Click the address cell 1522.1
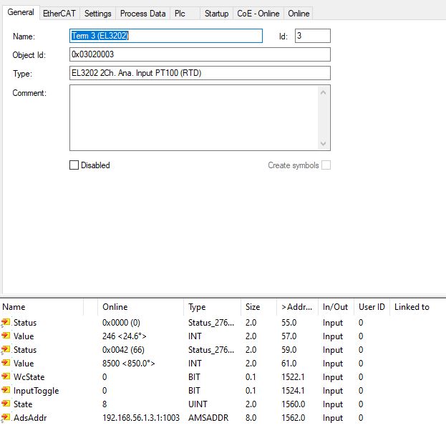 pos(293,377)
